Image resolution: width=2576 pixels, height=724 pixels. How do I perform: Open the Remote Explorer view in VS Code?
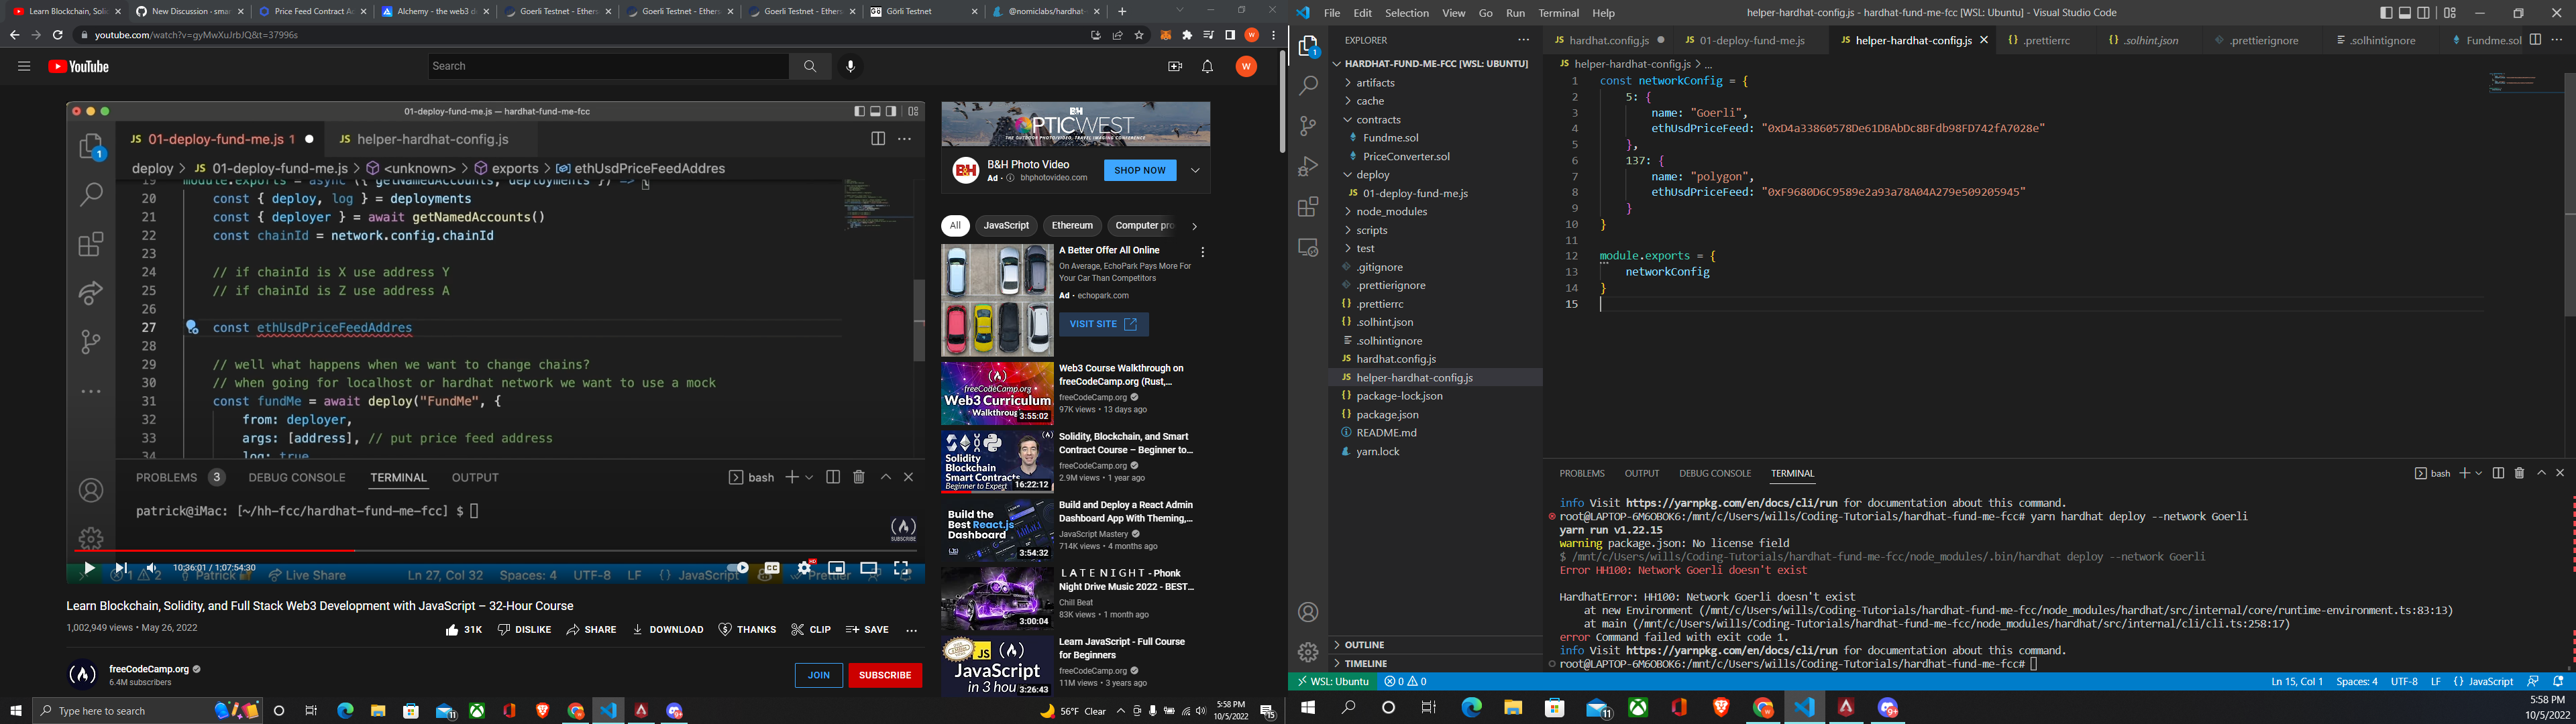coord(1308,247)
